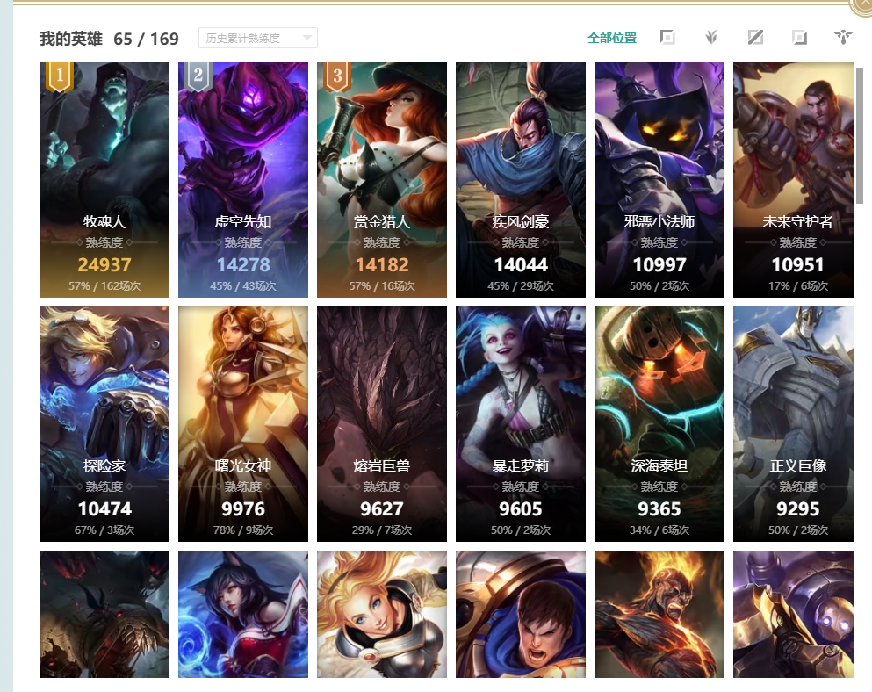
Task: Open the 历史累计熟练度 sorting dropdown
Action: (x=258, y=38)
